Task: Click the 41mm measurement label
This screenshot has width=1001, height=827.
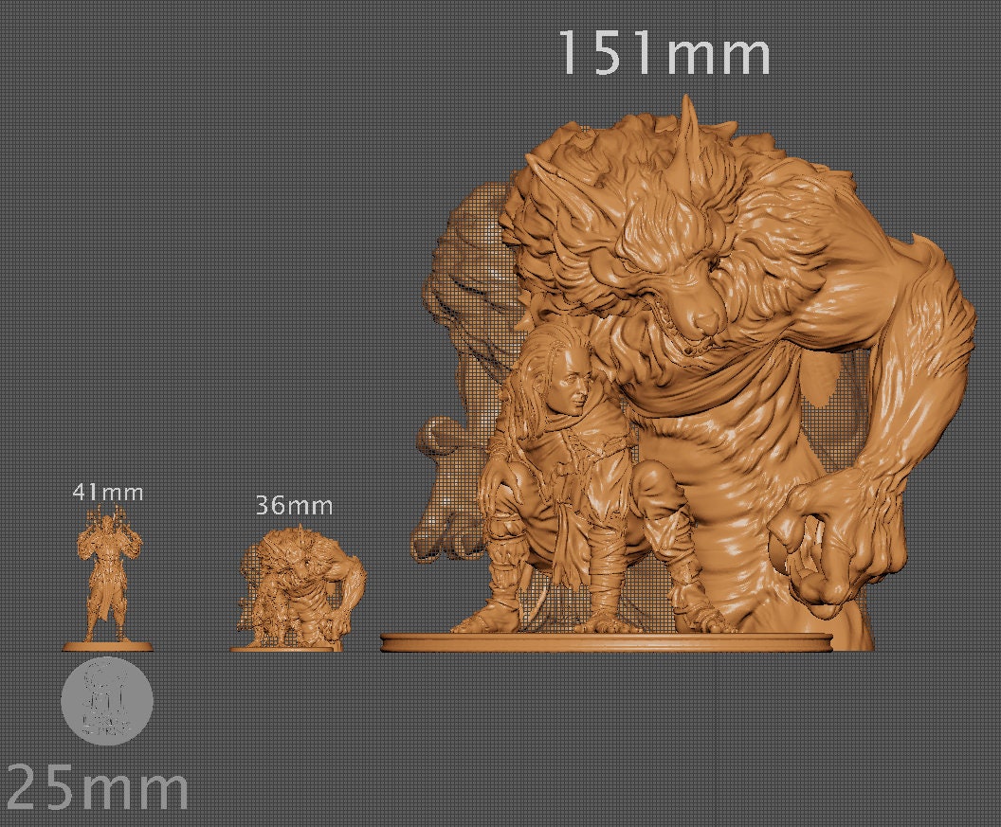Action: (x=109, y=493)
